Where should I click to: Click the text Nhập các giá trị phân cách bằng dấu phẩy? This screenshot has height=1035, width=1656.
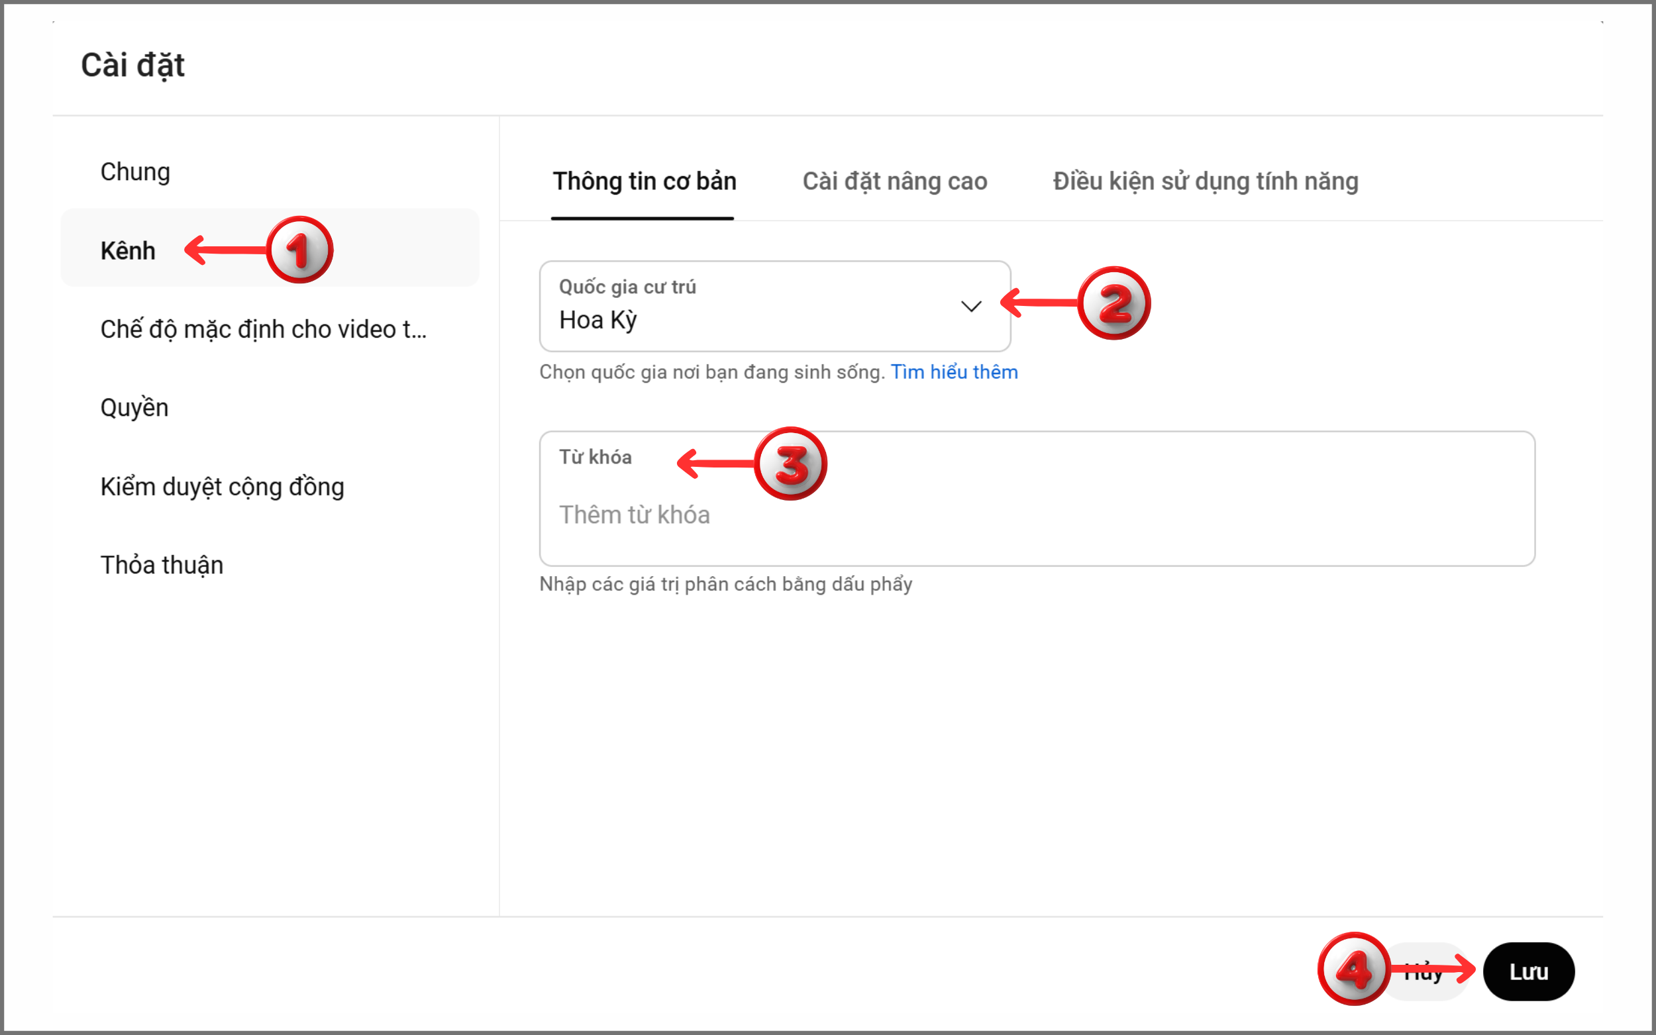(x=725, y=584)
